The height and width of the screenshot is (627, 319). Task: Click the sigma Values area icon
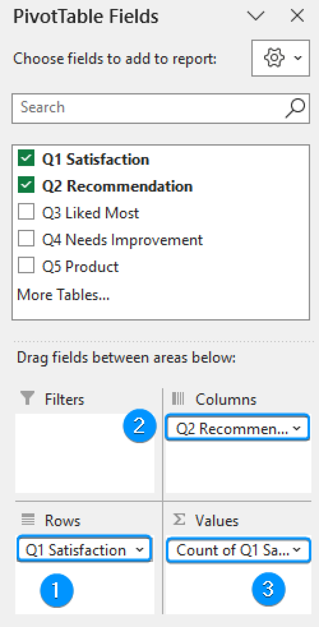[179, 520]
